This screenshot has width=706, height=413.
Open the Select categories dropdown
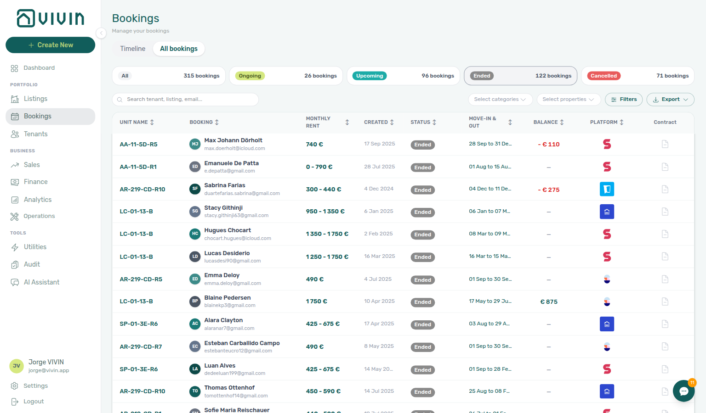(500, 100)
